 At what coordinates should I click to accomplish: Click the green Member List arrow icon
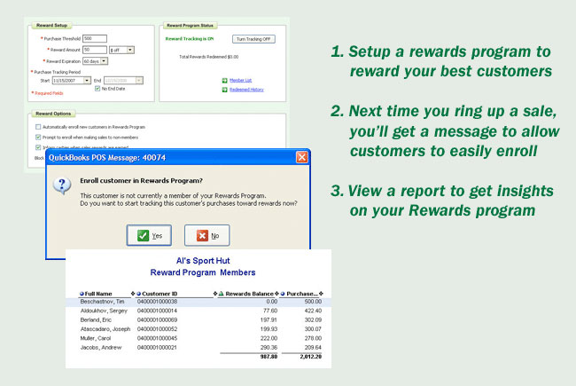pos(223,80)
